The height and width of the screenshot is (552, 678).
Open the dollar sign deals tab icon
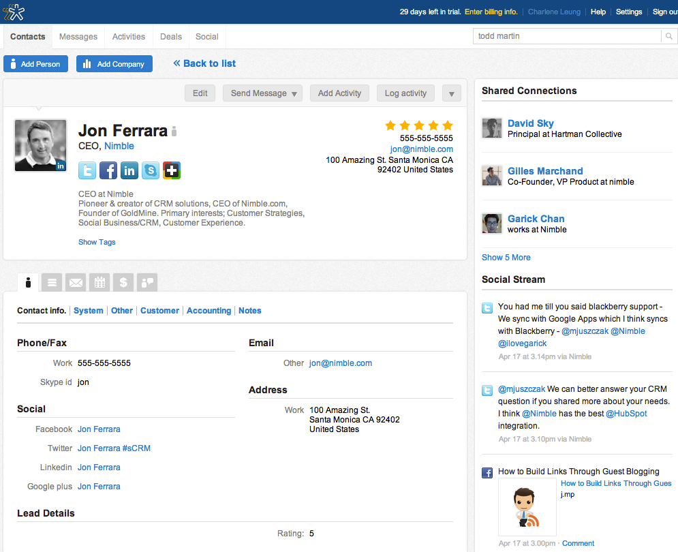coord(123,281)
